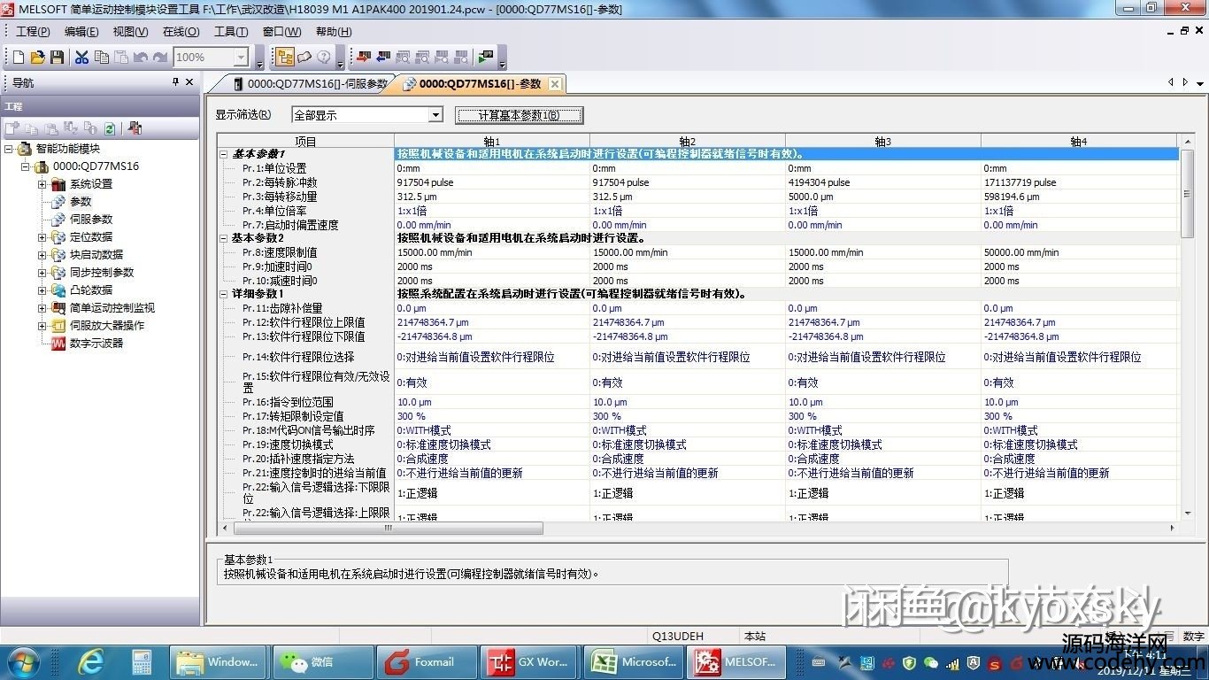Click the parameter table's horizontal scrollbar thumb

pos(388,528)
